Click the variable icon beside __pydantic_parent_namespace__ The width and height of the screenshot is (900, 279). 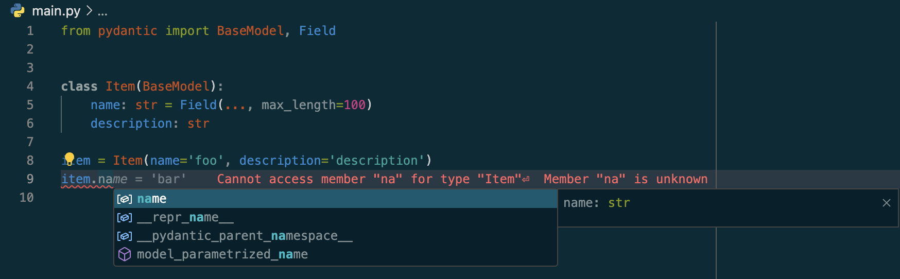(x=125, y=236)
